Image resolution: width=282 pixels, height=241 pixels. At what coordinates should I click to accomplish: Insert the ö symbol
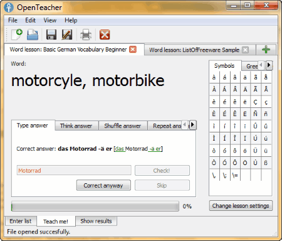click(245, 151)
